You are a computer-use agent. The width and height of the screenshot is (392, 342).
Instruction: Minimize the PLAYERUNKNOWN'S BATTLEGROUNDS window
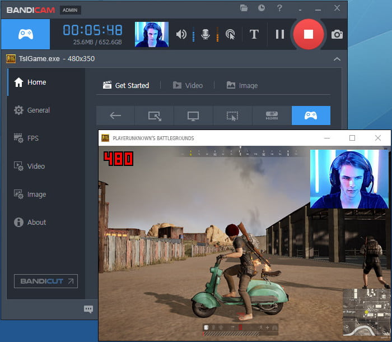[327, 138]
